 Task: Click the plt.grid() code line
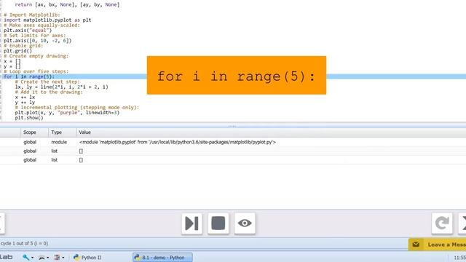click(x=17, y=51)
